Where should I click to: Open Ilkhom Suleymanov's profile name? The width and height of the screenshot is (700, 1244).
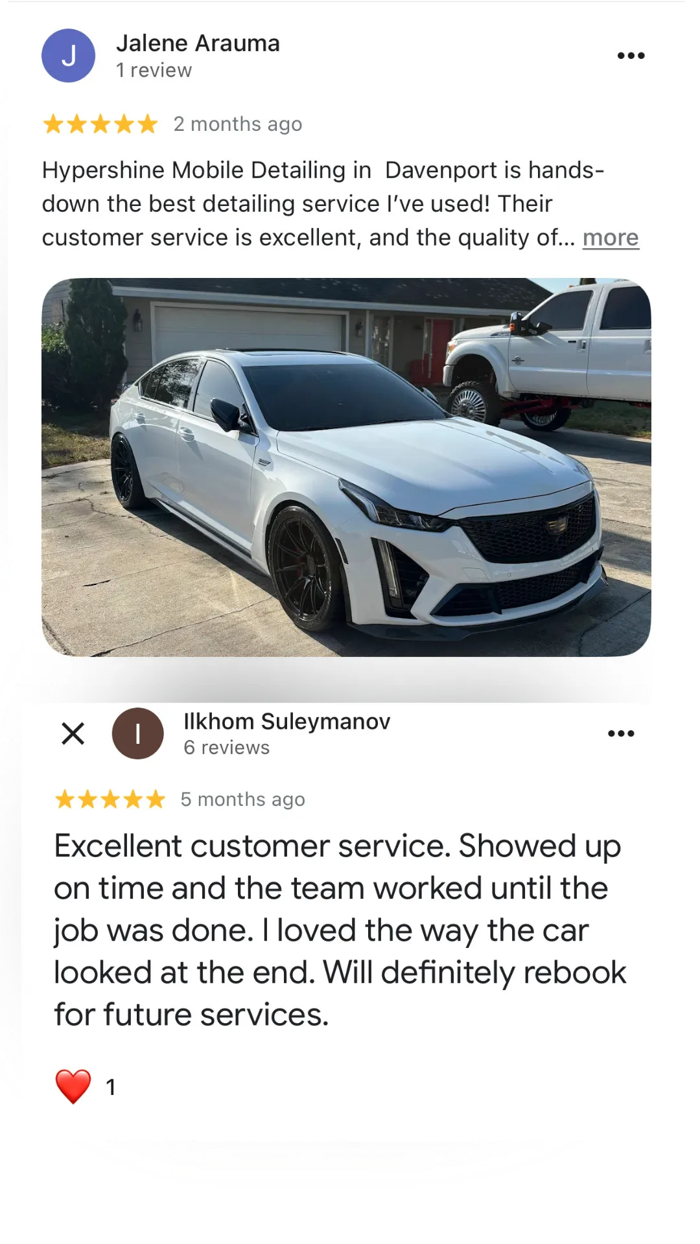click(286, 721)
